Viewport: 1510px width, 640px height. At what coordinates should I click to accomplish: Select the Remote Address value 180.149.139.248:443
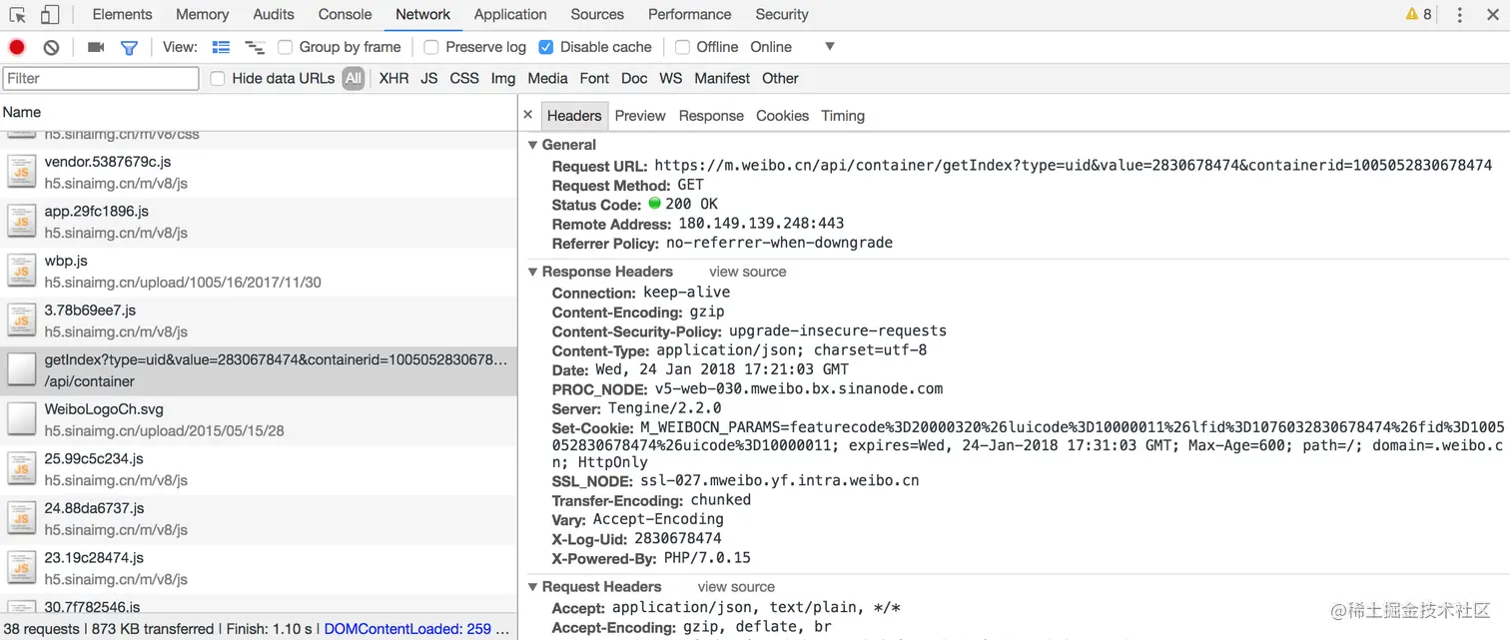(x=761, y=224)
